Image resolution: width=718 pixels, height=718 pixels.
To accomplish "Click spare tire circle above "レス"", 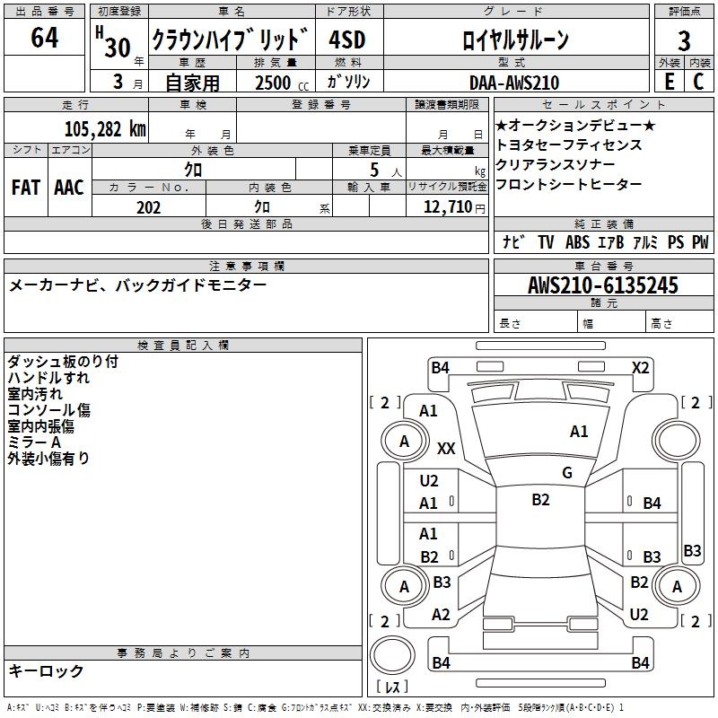I will 392,655.
